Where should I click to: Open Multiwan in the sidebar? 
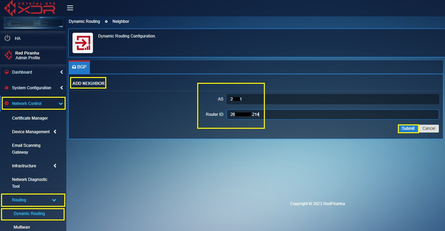(22, 227)
